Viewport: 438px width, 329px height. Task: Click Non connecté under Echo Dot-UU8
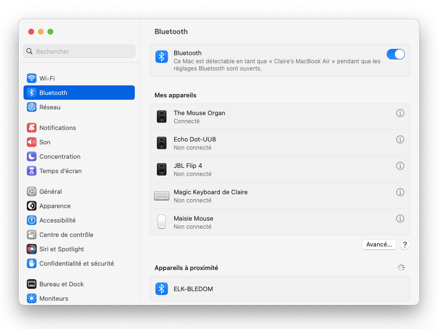(x=192, y=147)
